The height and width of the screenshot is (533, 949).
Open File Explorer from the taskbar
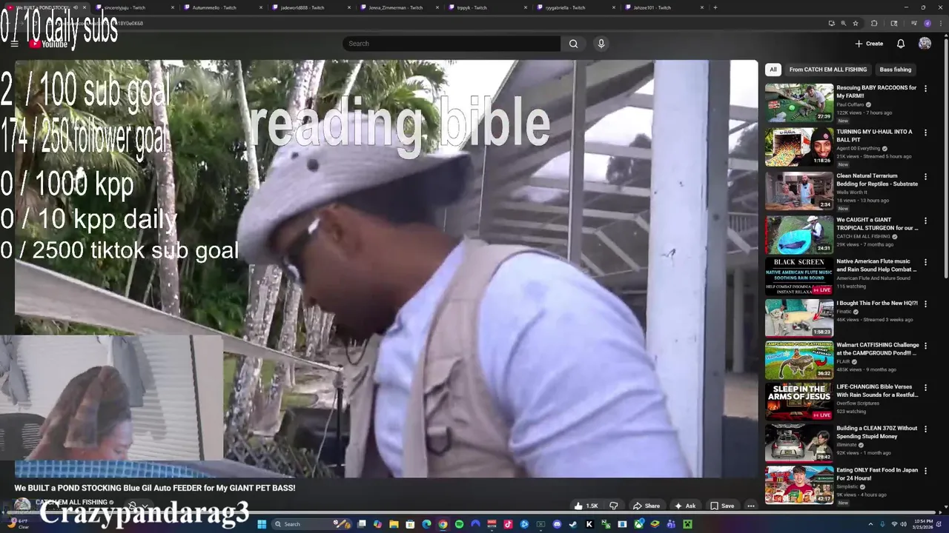pos(394,524)
